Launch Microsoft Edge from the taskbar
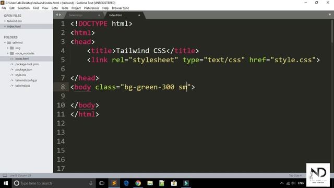334x188 pixels. 126,183
